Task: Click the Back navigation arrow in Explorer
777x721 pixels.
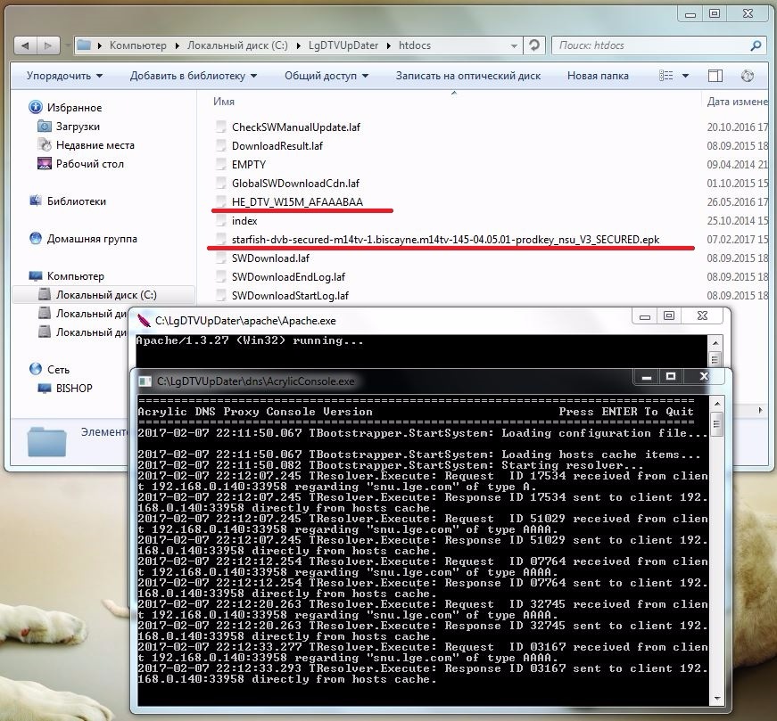Action: (x=27, y=45)
